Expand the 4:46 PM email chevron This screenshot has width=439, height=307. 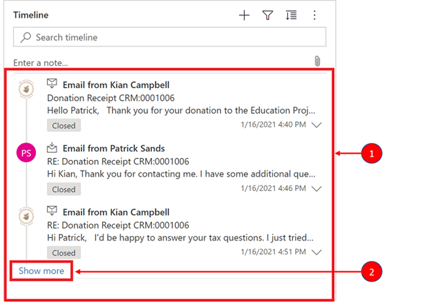pyautogui.click(x=316, y=189)
